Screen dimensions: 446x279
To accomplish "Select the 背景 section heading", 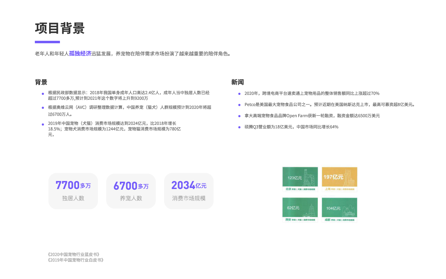I will (x=41, y=82).
